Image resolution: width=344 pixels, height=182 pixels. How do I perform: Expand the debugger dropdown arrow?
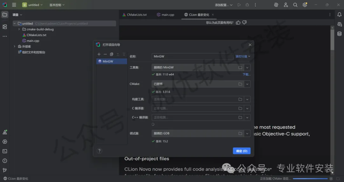pyautogui.click(x=247, y=133)
